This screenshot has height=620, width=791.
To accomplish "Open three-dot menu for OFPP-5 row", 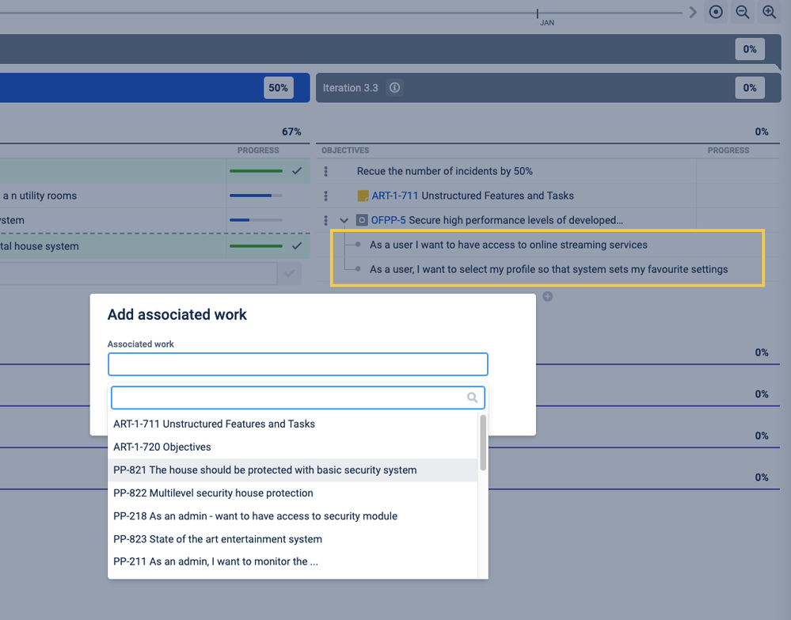I will [x=326, y=220].
